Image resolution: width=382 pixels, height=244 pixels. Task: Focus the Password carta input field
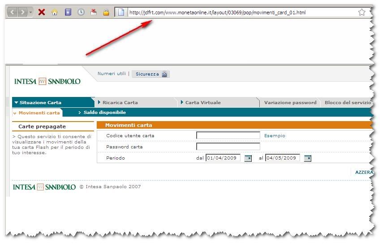click(x=228, y=147)
